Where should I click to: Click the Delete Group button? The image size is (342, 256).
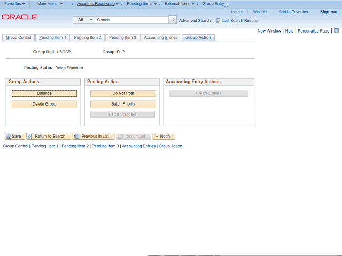pos(44,104)
